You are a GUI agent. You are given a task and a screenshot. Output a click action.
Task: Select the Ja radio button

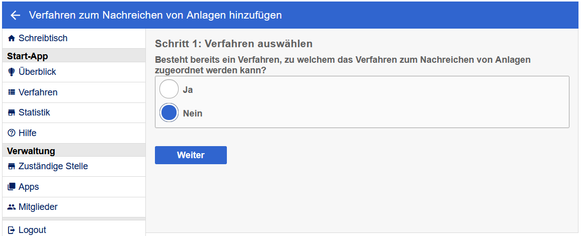(169, 89)
